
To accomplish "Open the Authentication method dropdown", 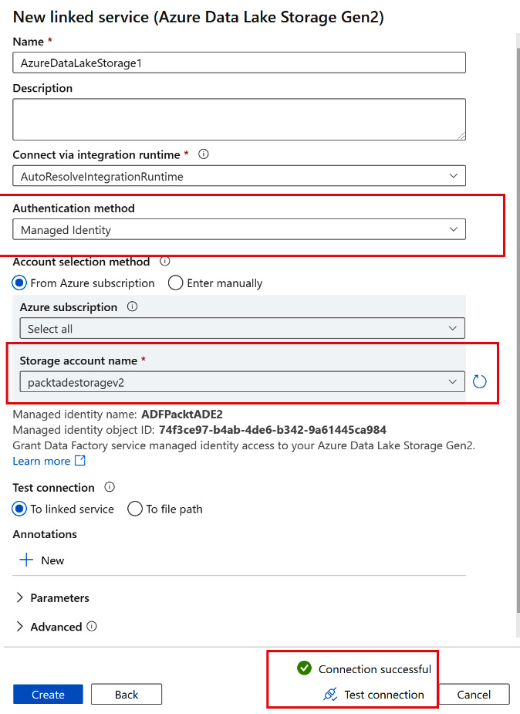I will (239, 230).
